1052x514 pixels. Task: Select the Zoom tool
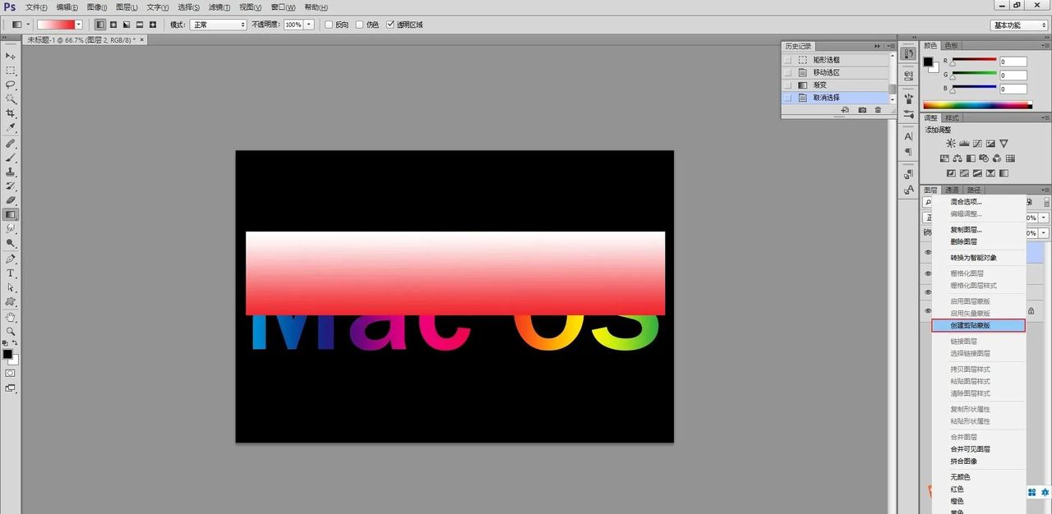[11, 331]
